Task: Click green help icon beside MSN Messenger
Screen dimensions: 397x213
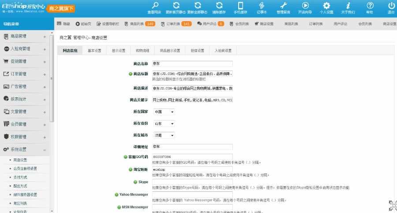Action: point(119,207)
